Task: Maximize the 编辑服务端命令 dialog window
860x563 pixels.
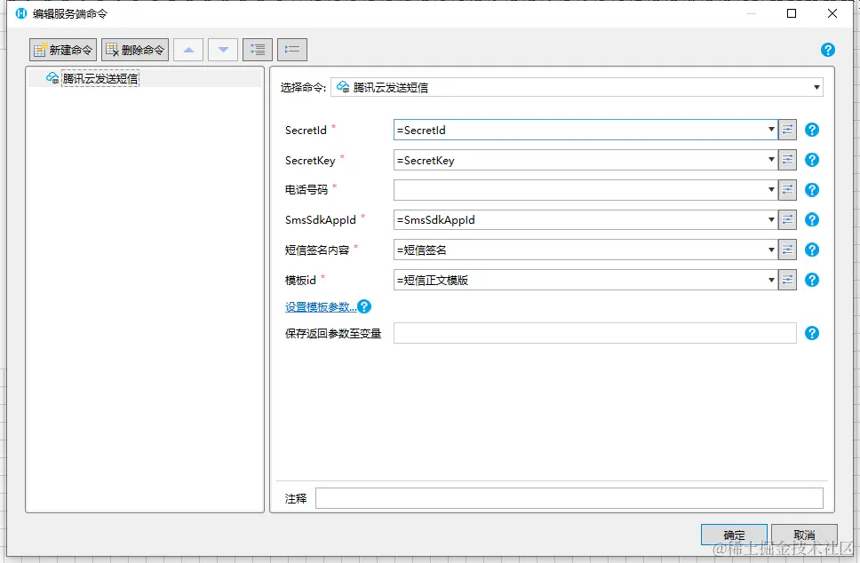Action: pos(792,13)
